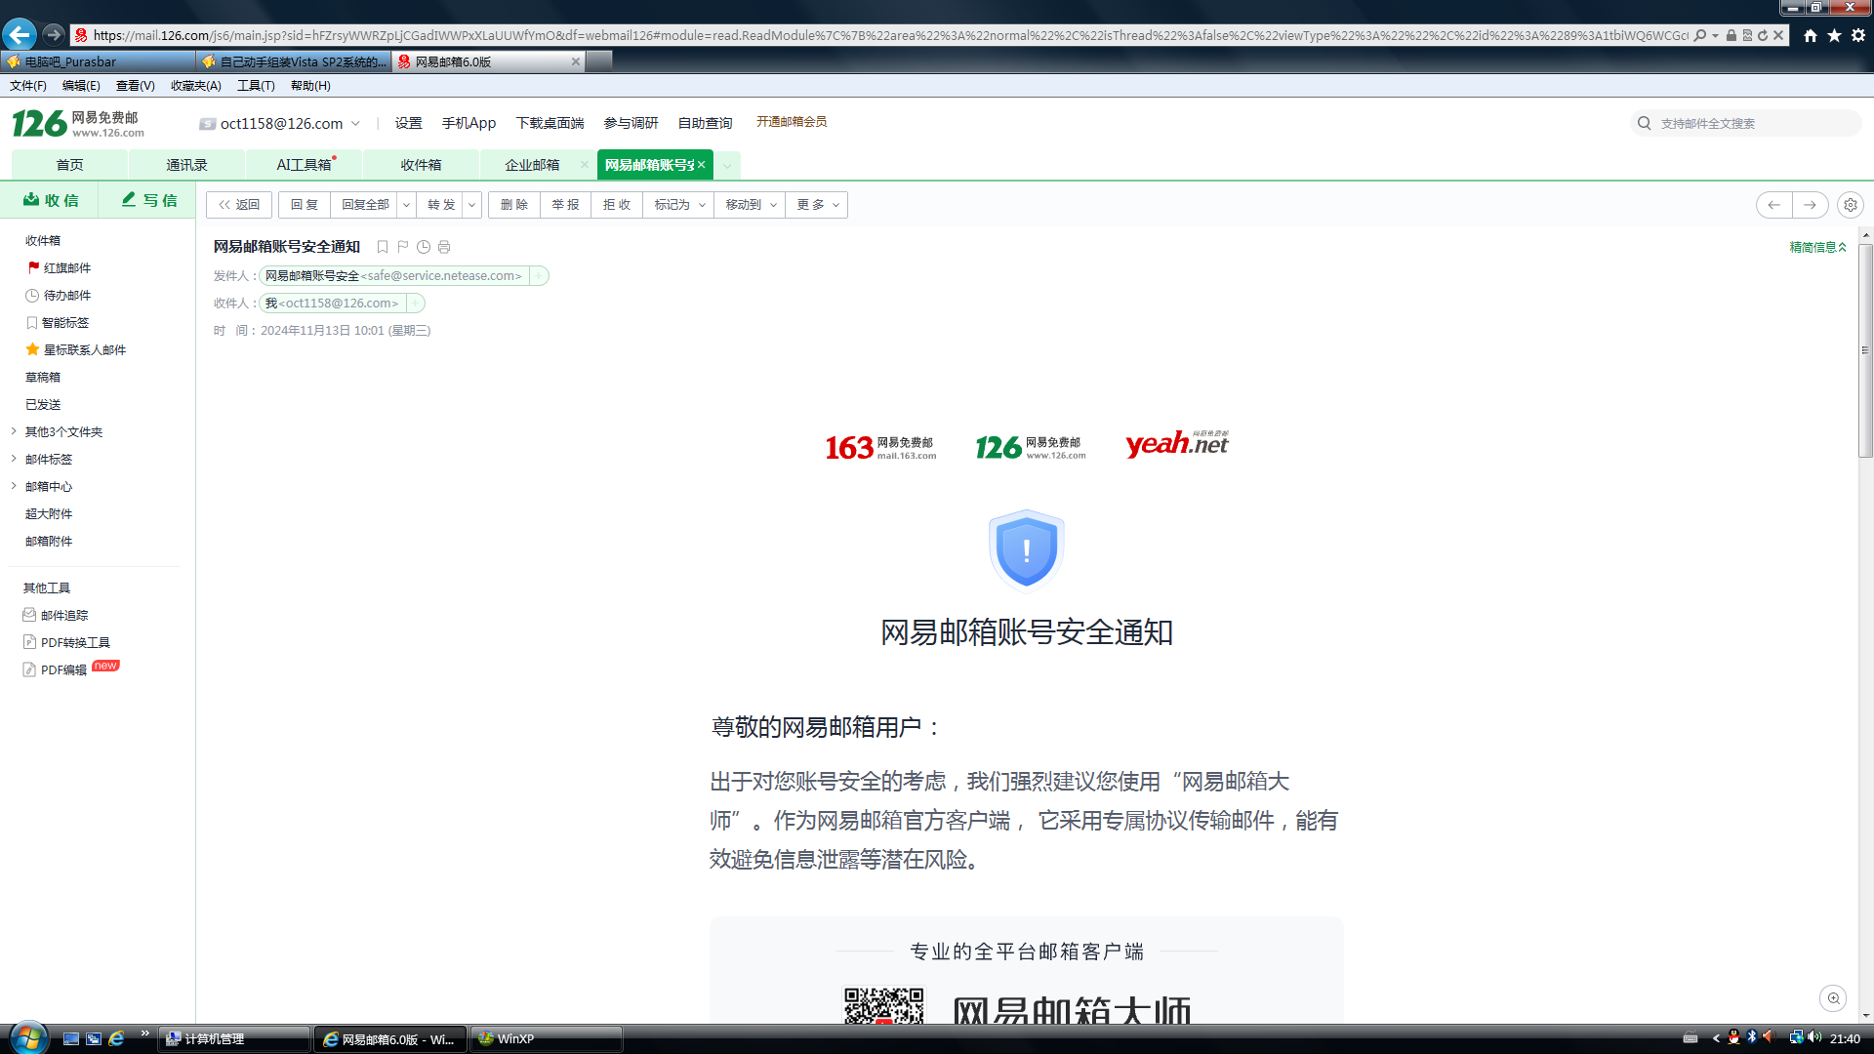Screen dimensions: 1874x1054
Task: Click the browser refresh icon in address bar
Action: (1763, 35)
